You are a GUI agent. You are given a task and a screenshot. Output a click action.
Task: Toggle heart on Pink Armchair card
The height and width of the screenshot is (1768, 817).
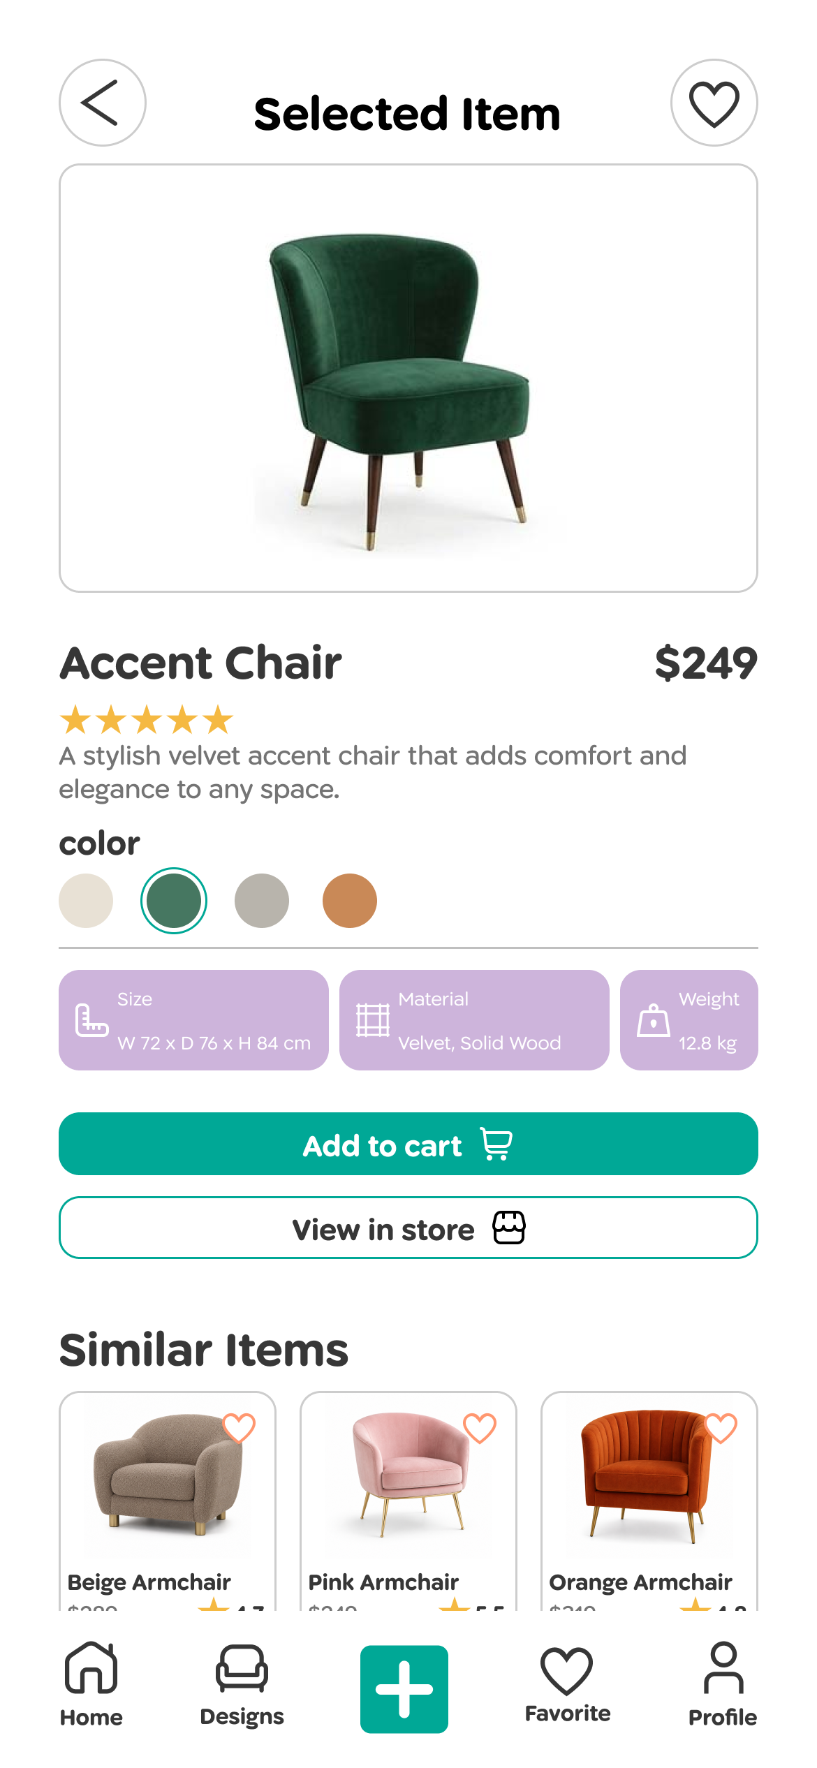(480, 1428)
